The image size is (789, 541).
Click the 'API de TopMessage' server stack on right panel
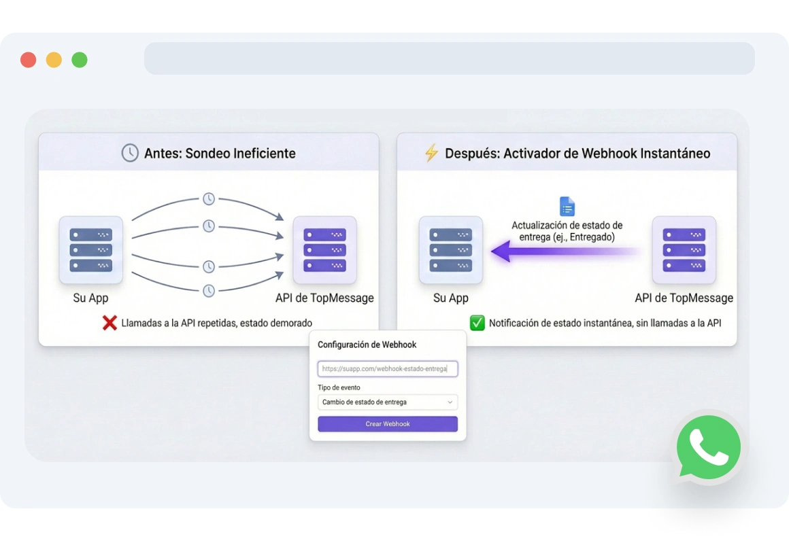(684, 250)
